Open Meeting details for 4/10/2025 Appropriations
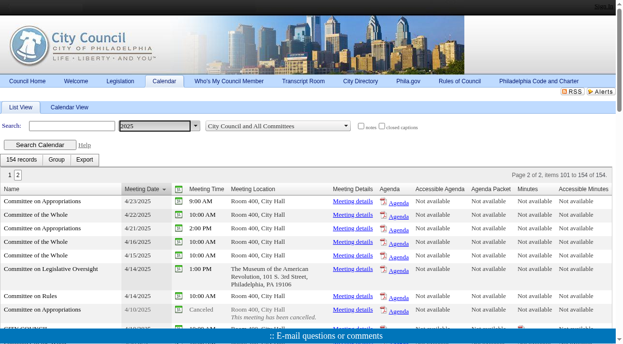Image resolution: width=623 pixels, height=344 pixels. (x=353, y=310)
